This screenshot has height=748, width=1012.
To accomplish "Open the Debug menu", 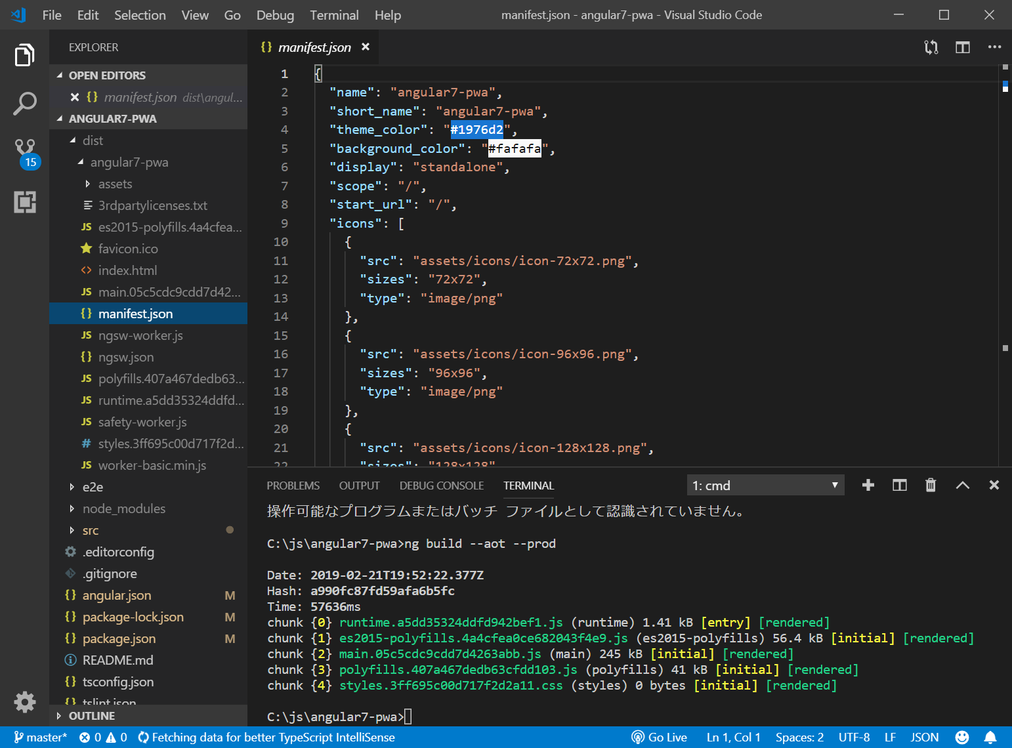I will point(275,15).
